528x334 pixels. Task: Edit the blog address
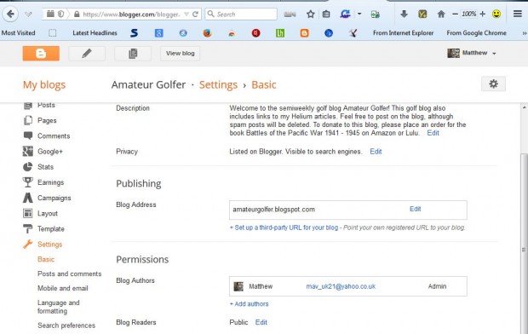pos(416,209)
